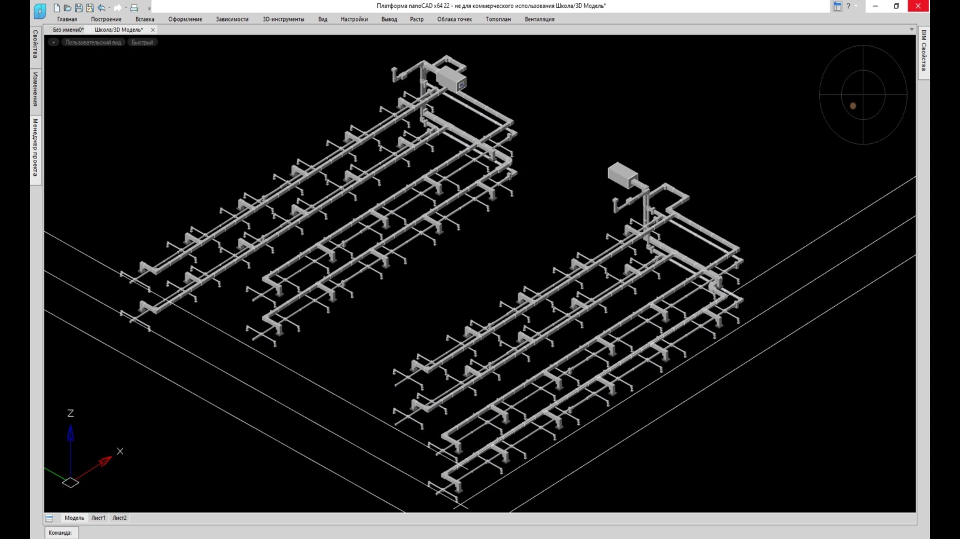
Task: Click the Help question mark icon
Action: pos(848,6)
